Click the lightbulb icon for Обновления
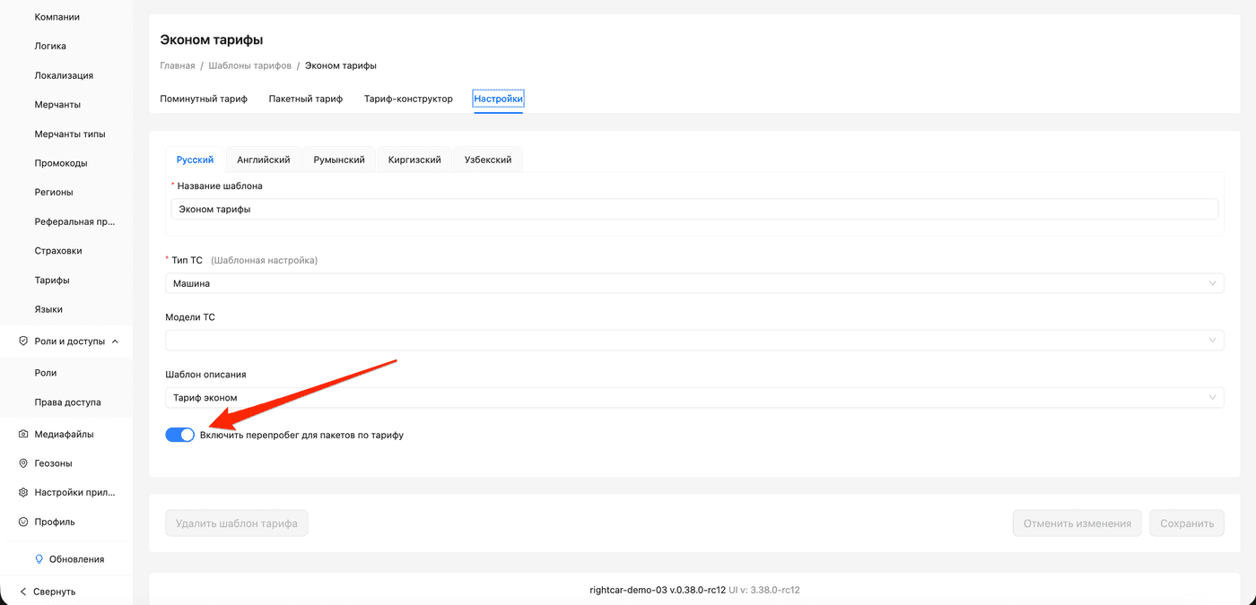The width and height of the screenshot is (1256, 605). point(39,559)
